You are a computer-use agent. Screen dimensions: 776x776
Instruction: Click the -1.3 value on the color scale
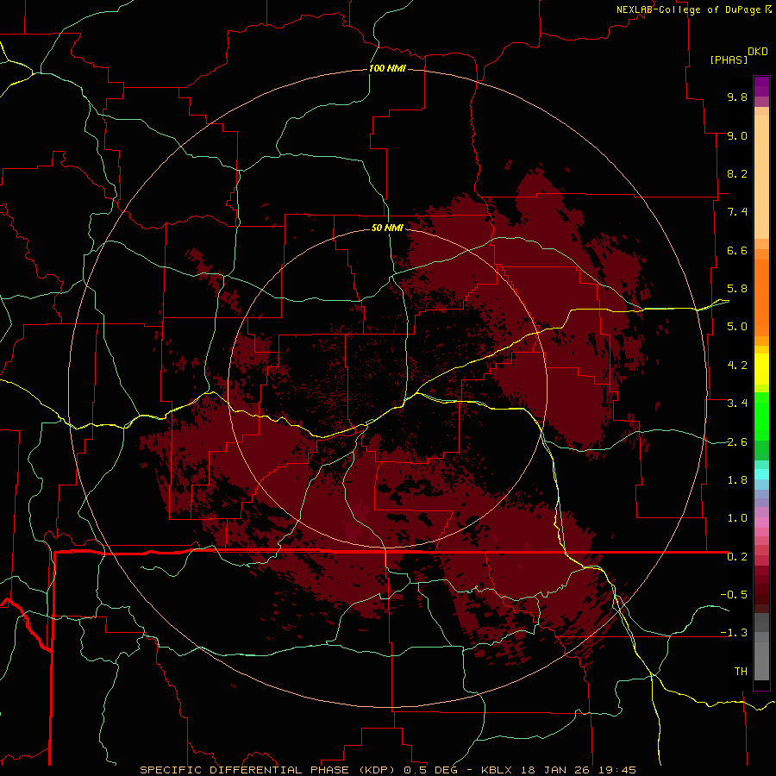(x=734, y=633)
